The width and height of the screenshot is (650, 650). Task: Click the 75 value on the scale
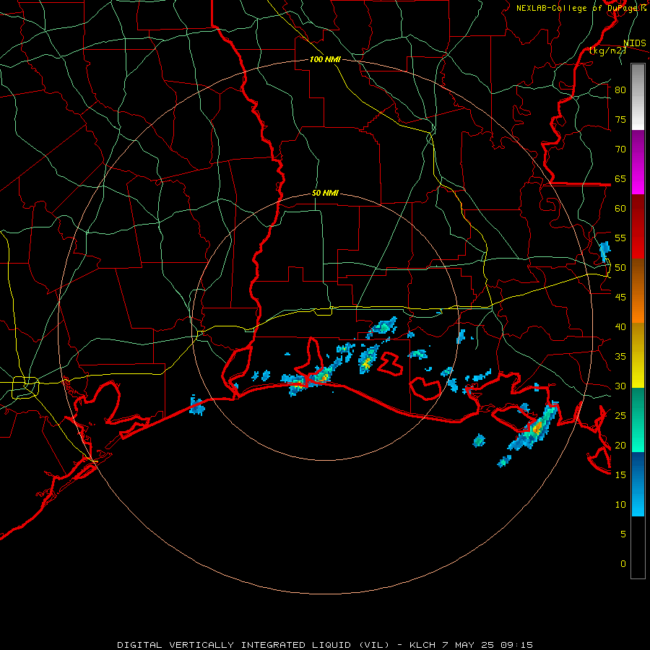tap(620, 119)
